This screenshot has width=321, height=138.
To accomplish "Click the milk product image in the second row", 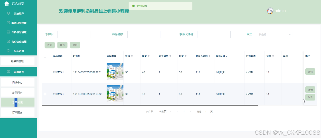I will pos(115,93).
